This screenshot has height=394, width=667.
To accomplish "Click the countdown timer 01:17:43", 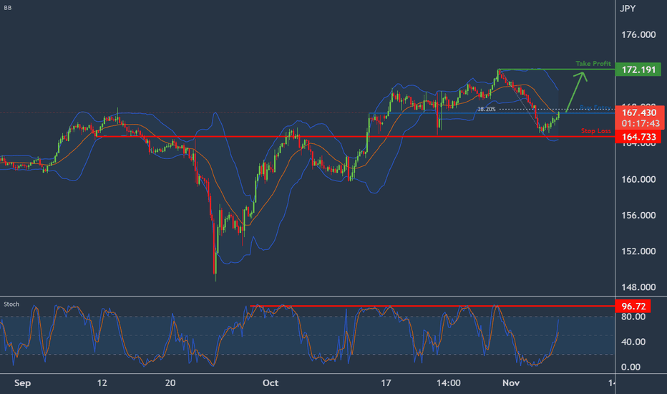I will coord(641,123).
